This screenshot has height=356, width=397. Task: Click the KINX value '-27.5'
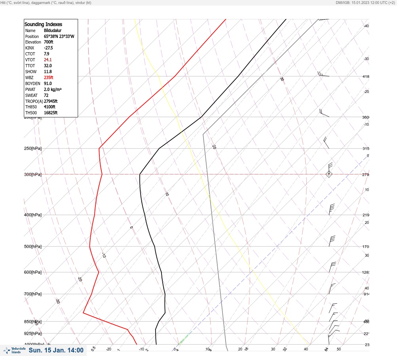(48, 48)
